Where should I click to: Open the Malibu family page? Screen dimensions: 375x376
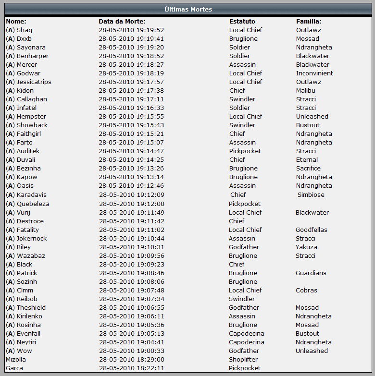click(306, 91)
